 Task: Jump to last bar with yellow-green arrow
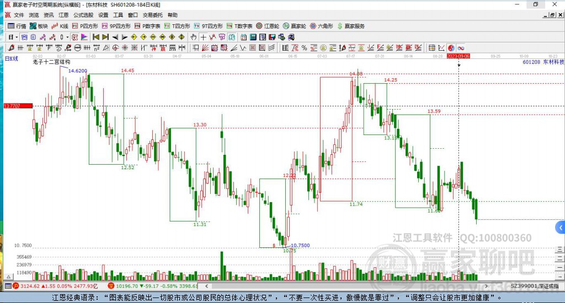[105, 37]
